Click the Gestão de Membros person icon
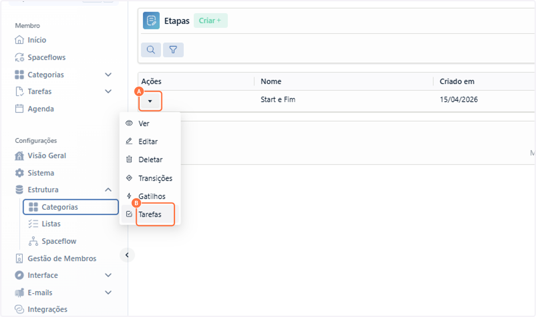536x317 pixels. (x=19, y=258)
